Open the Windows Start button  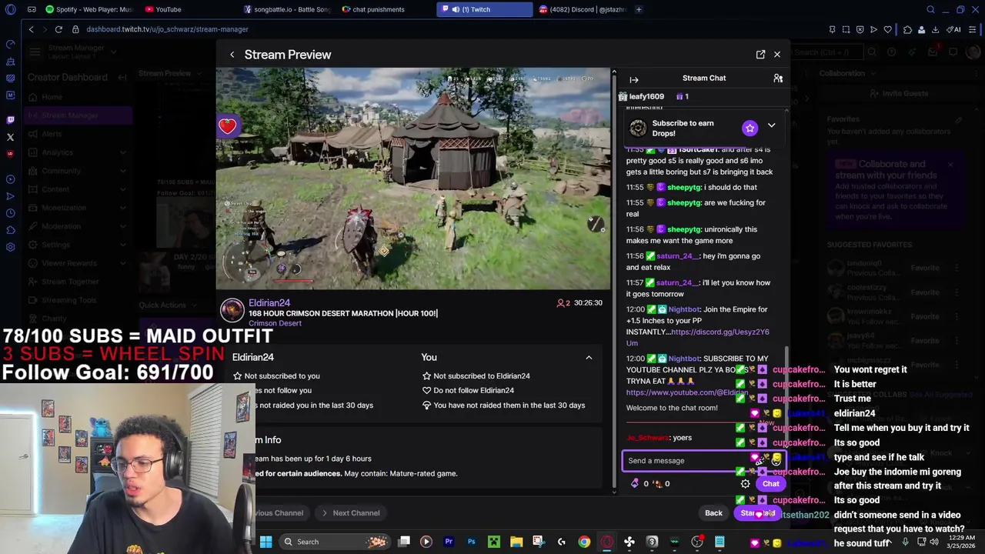pyautogui.click(x=265, y=542)
